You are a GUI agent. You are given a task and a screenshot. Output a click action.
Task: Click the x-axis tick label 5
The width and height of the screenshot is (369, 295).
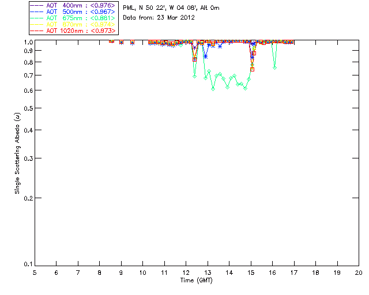(35, 273)
